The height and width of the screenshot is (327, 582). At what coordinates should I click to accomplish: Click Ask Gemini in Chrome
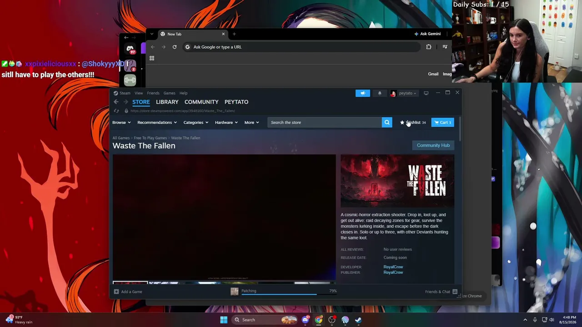click(427, 34)
